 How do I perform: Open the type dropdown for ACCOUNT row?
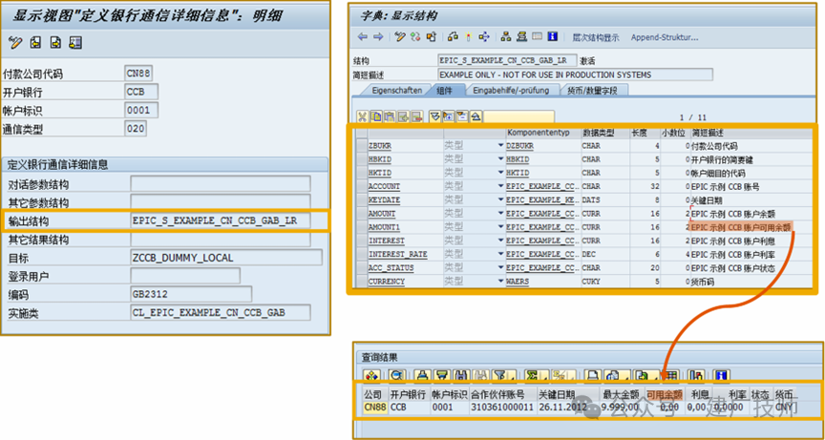point(501,186)
